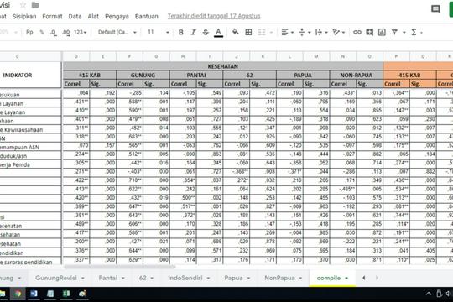Open text rotation options
This screenshot has width=453, height=302.
click(x=339, y=32)
